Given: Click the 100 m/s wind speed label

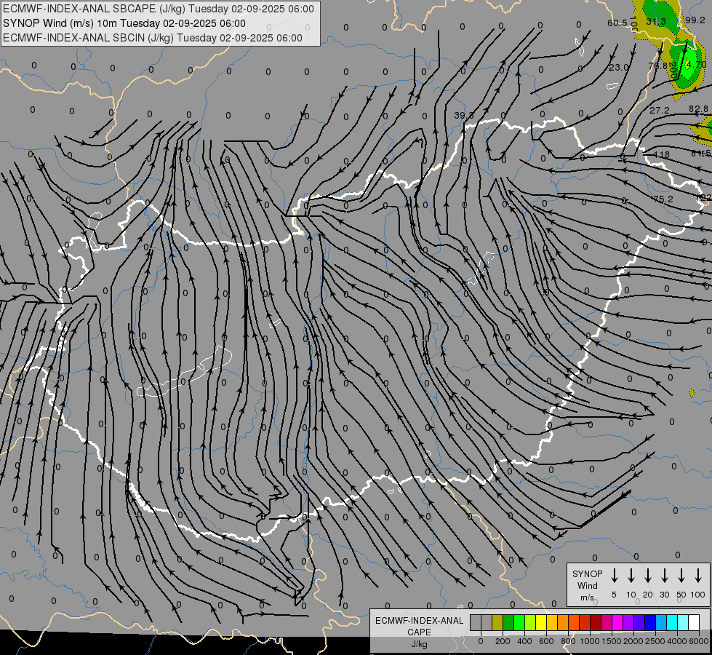Looking at the screenshot, I should click(698, 595).
